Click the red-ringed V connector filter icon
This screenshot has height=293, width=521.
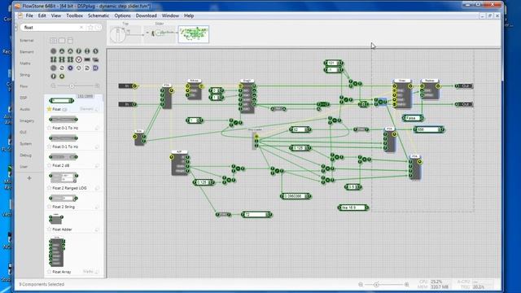pyautogui.click(x=78, y=59)
